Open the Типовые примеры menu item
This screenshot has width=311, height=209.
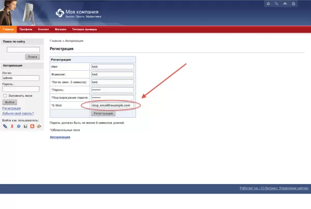click(84, 29)
